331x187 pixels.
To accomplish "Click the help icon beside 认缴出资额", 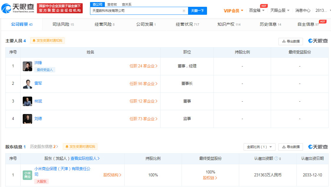I will [276, 159].
